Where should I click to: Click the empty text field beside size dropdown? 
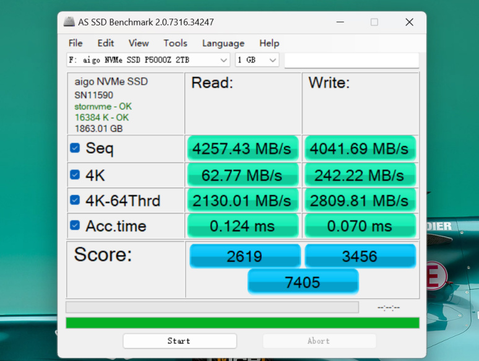point(352,60)
